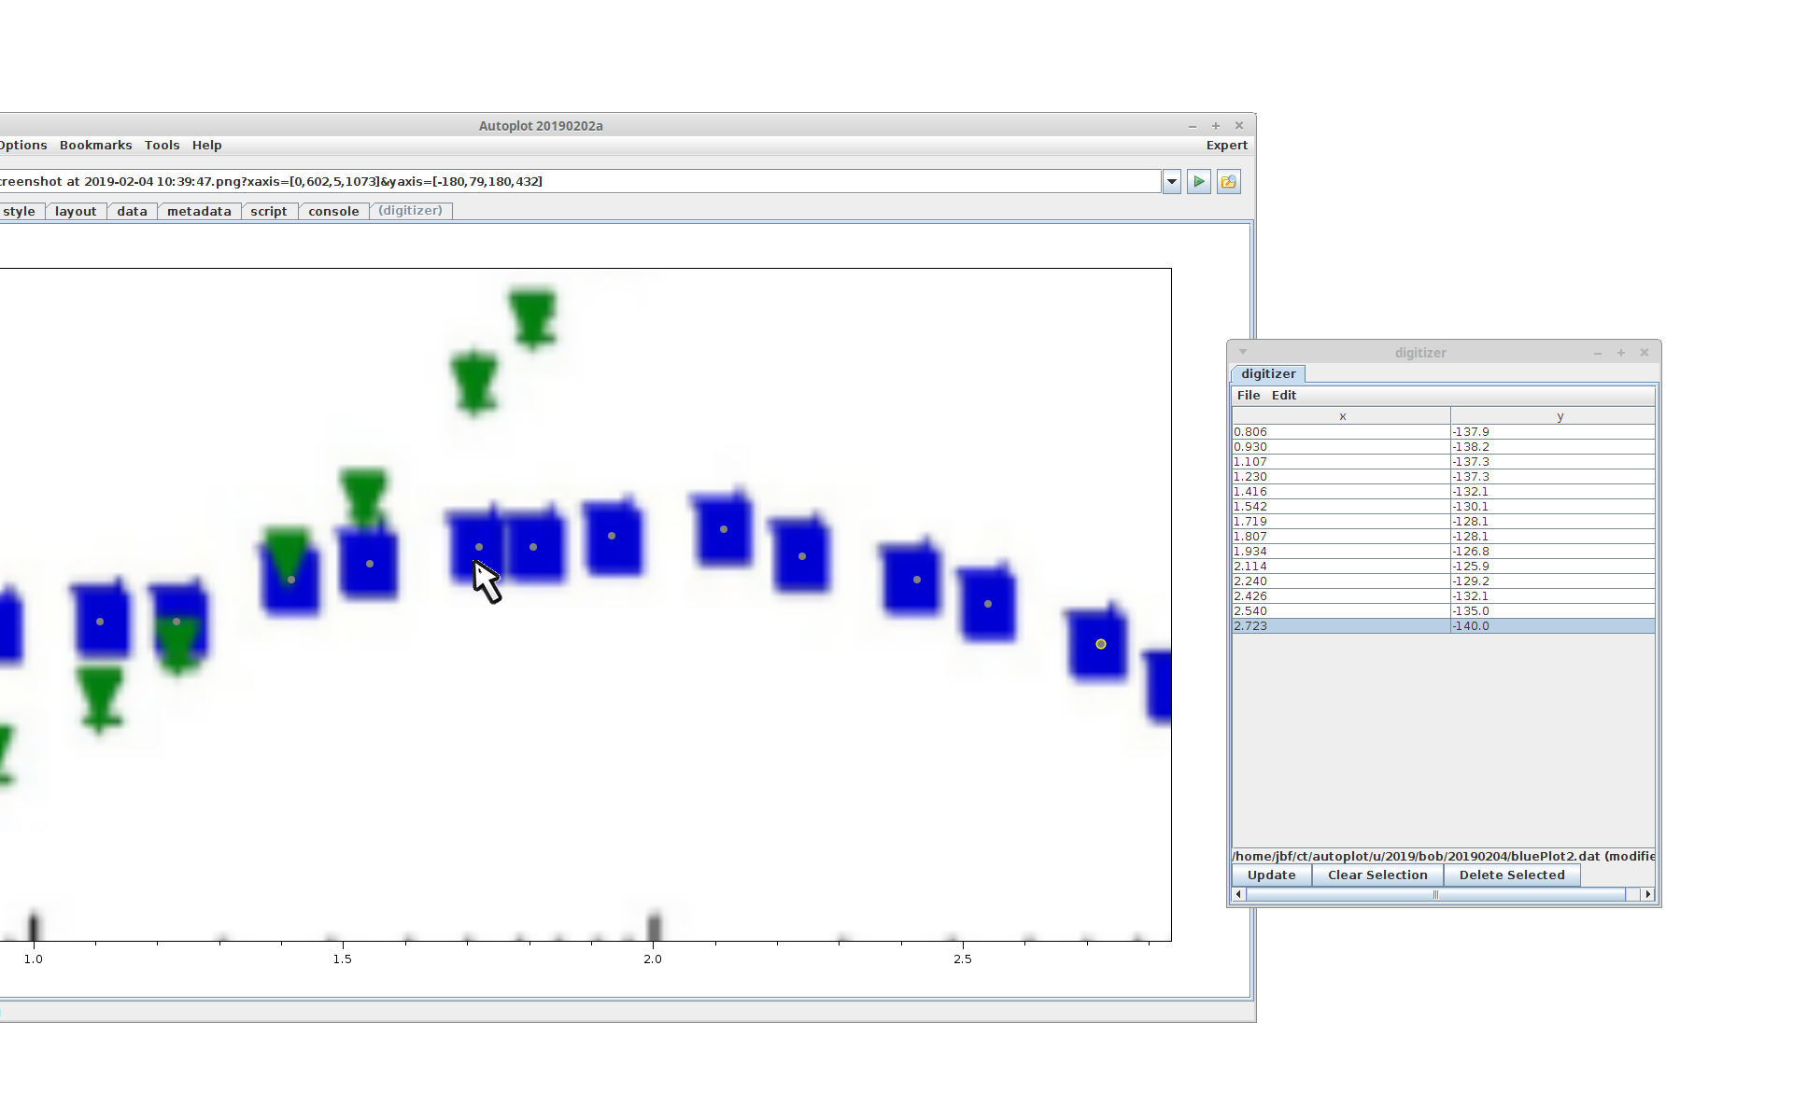Image resolution: width=1793 pixels, height=1120 pixels.
Task: Select the row with x 0.806
Action: [1444, 432]
